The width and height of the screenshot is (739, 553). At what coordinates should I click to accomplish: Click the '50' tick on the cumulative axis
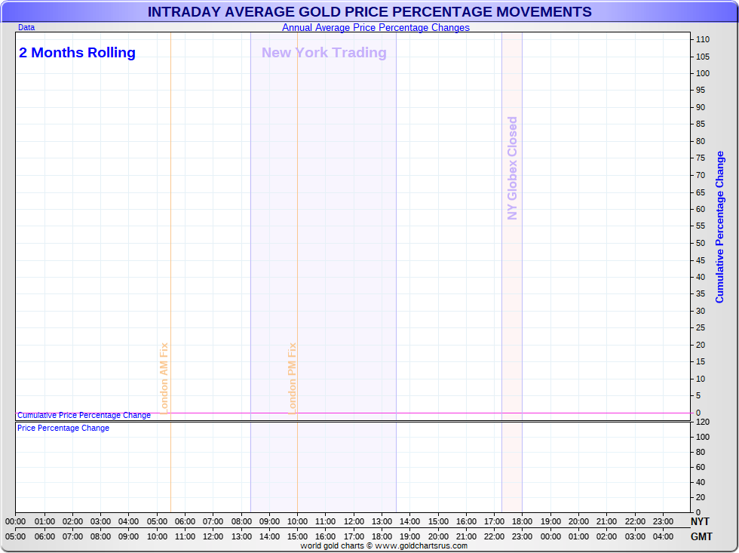(701, 243)
